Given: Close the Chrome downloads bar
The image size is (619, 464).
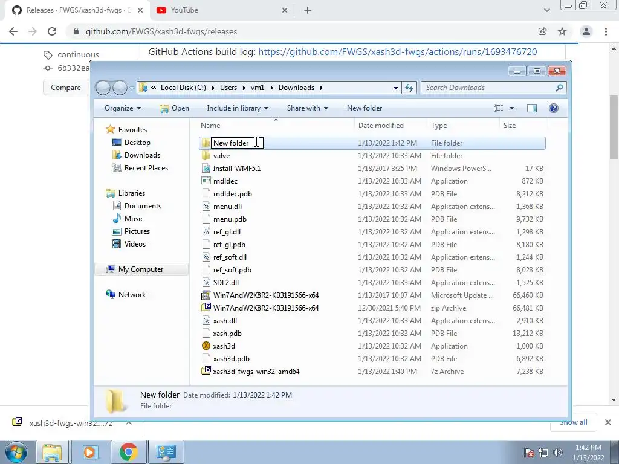Looking at the screenshot, I should [x=608, y=422].
